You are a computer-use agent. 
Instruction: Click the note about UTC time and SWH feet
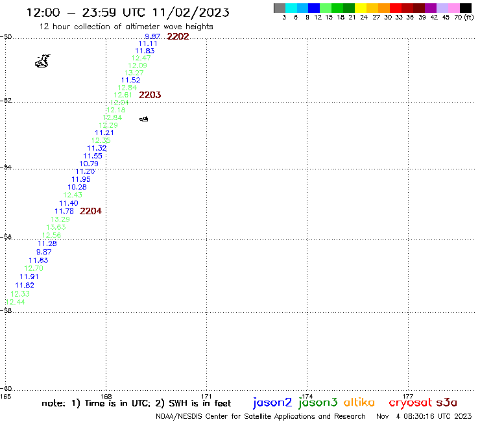pos(136,403)
